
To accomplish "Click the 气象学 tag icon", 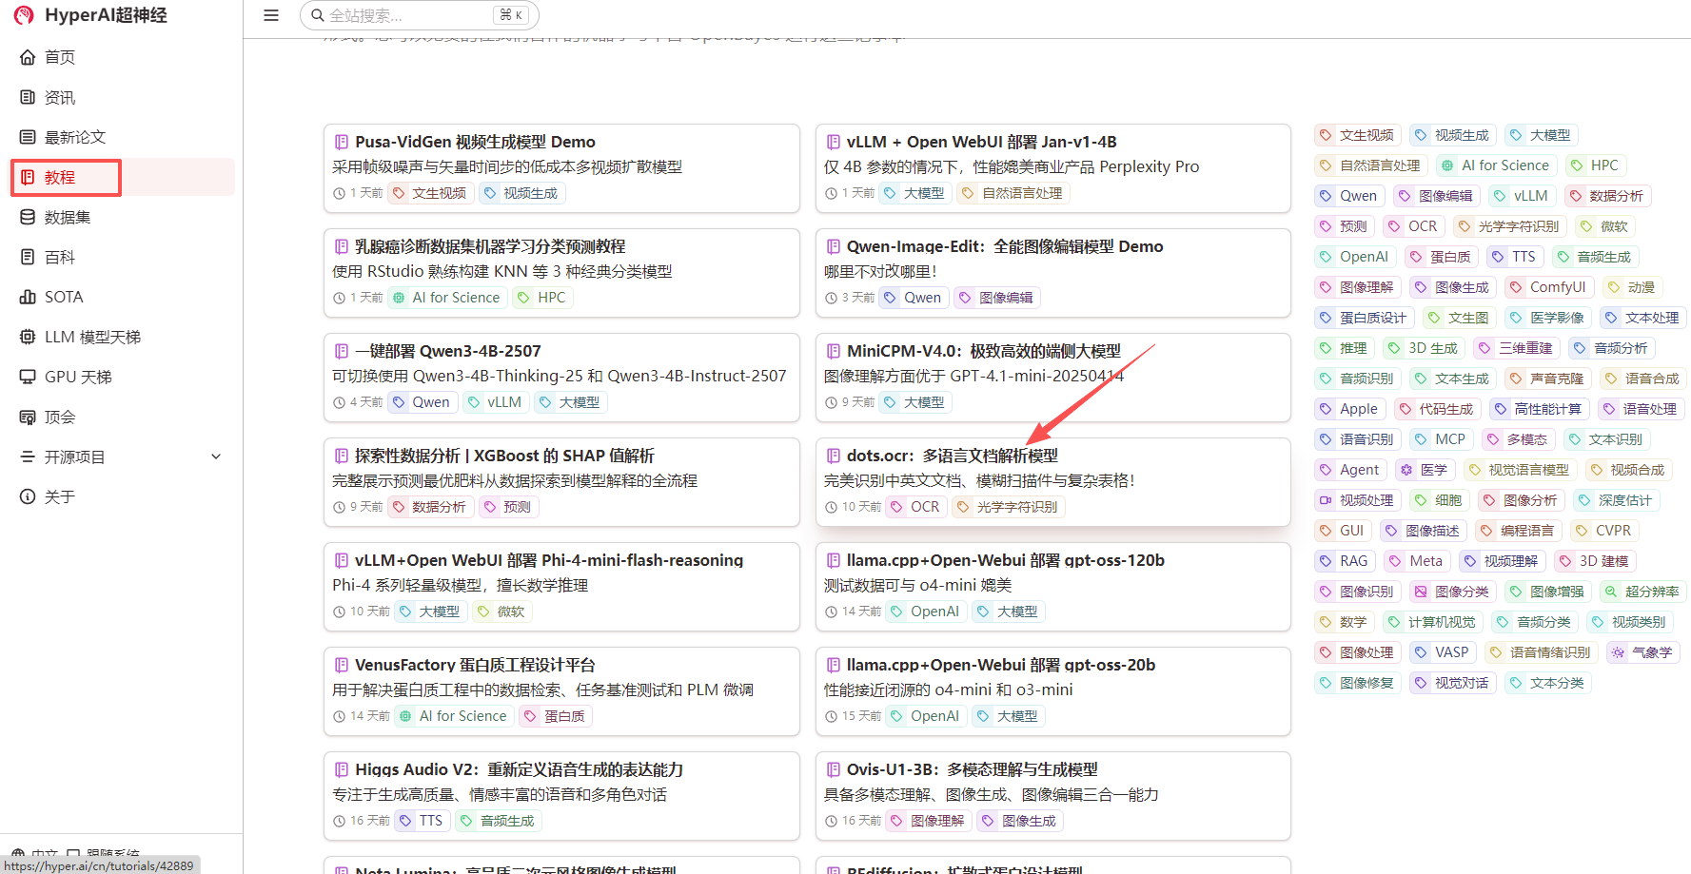I will [1619, 652].
